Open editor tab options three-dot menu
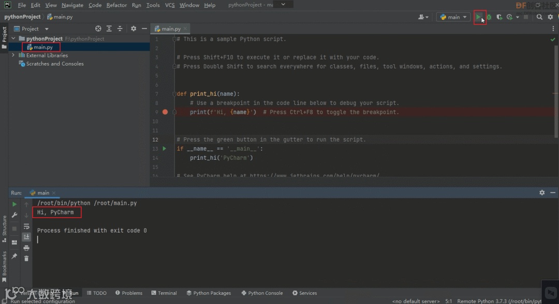 click(x=553, y=29)
